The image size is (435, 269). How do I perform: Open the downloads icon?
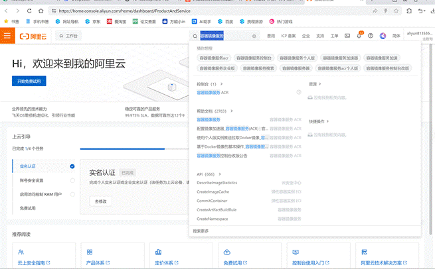click(432, 11)
